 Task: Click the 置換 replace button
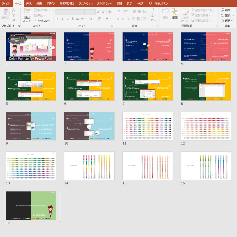coord(226,15)
